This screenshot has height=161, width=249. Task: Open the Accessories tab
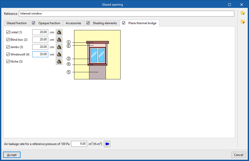pos(74,23)
